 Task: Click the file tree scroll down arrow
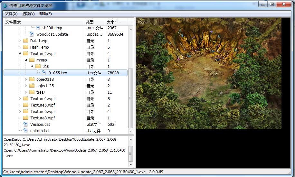tap(131, 131)
